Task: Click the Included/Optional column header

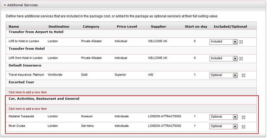Action: point(230,27)
